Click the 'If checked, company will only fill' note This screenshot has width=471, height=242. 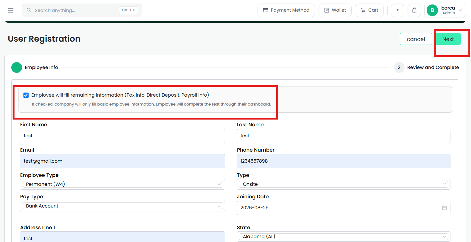point(152,104)
